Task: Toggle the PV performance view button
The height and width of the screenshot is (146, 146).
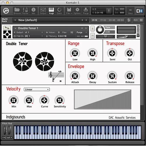Action: tap(138, 36)
